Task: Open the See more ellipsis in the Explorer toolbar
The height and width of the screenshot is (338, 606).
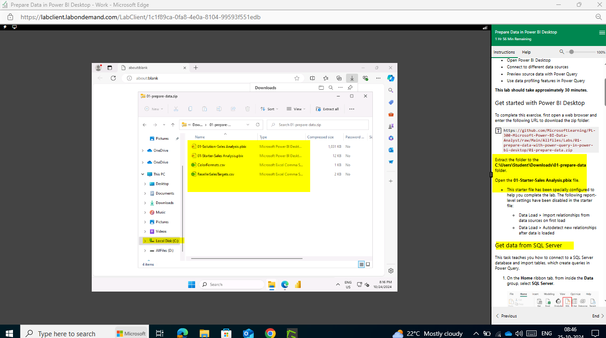Action: [352, 109]
